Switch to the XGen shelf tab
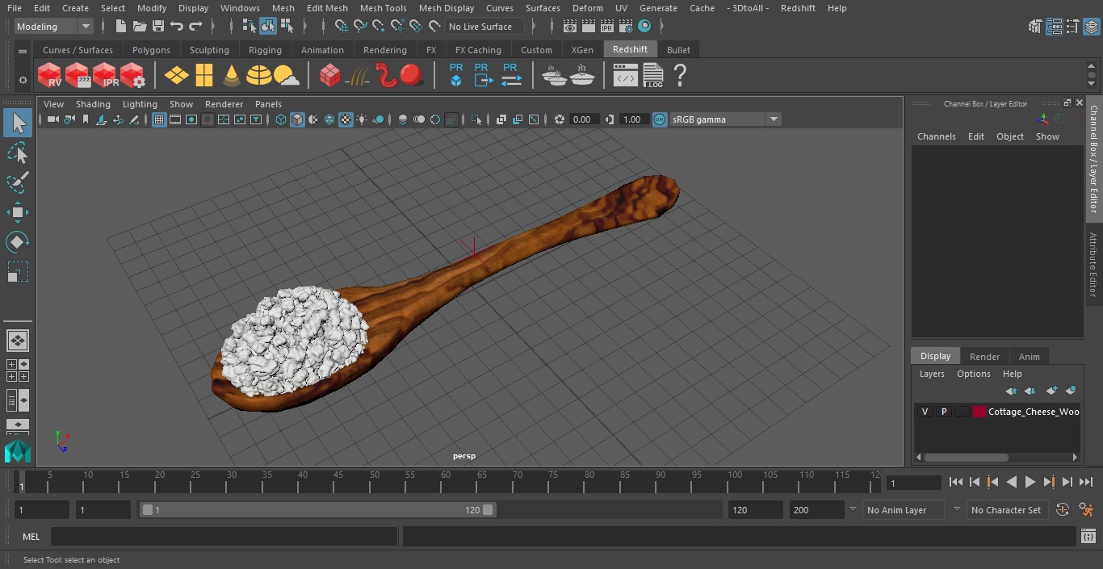 (582, 50)
